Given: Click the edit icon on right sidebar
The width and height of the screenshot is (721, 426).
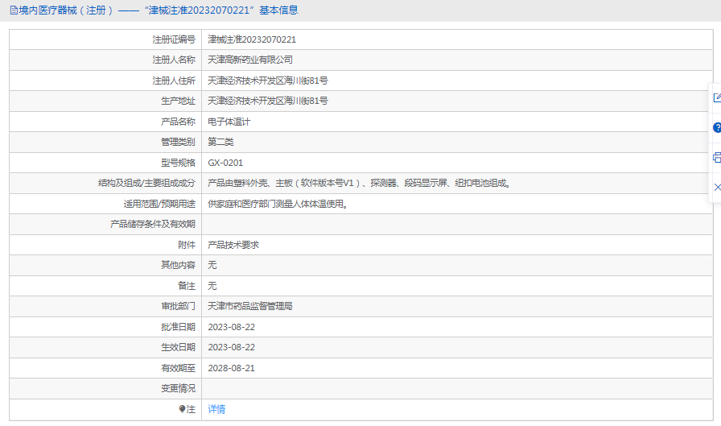Looking at the screenshot, I should (717, 97).
